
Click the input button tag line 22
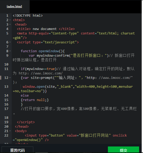click(x=70, y=137)
